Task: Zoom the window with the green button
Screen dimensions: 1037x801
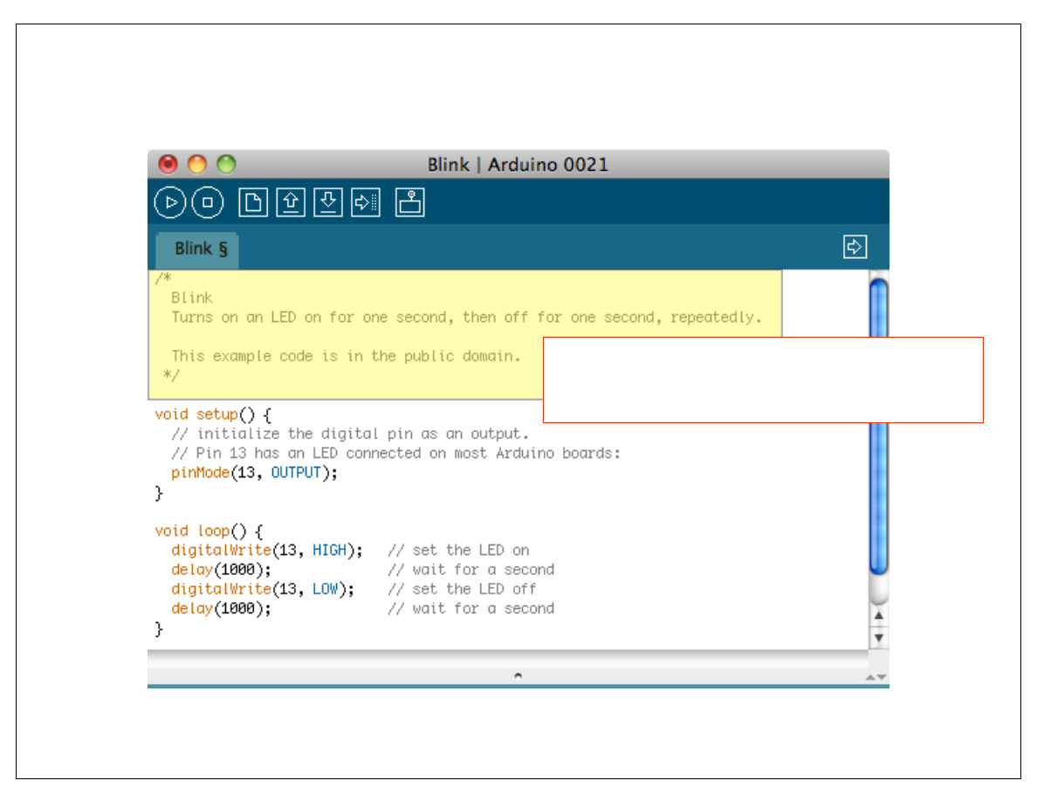Action: click(x=226, y=164)
